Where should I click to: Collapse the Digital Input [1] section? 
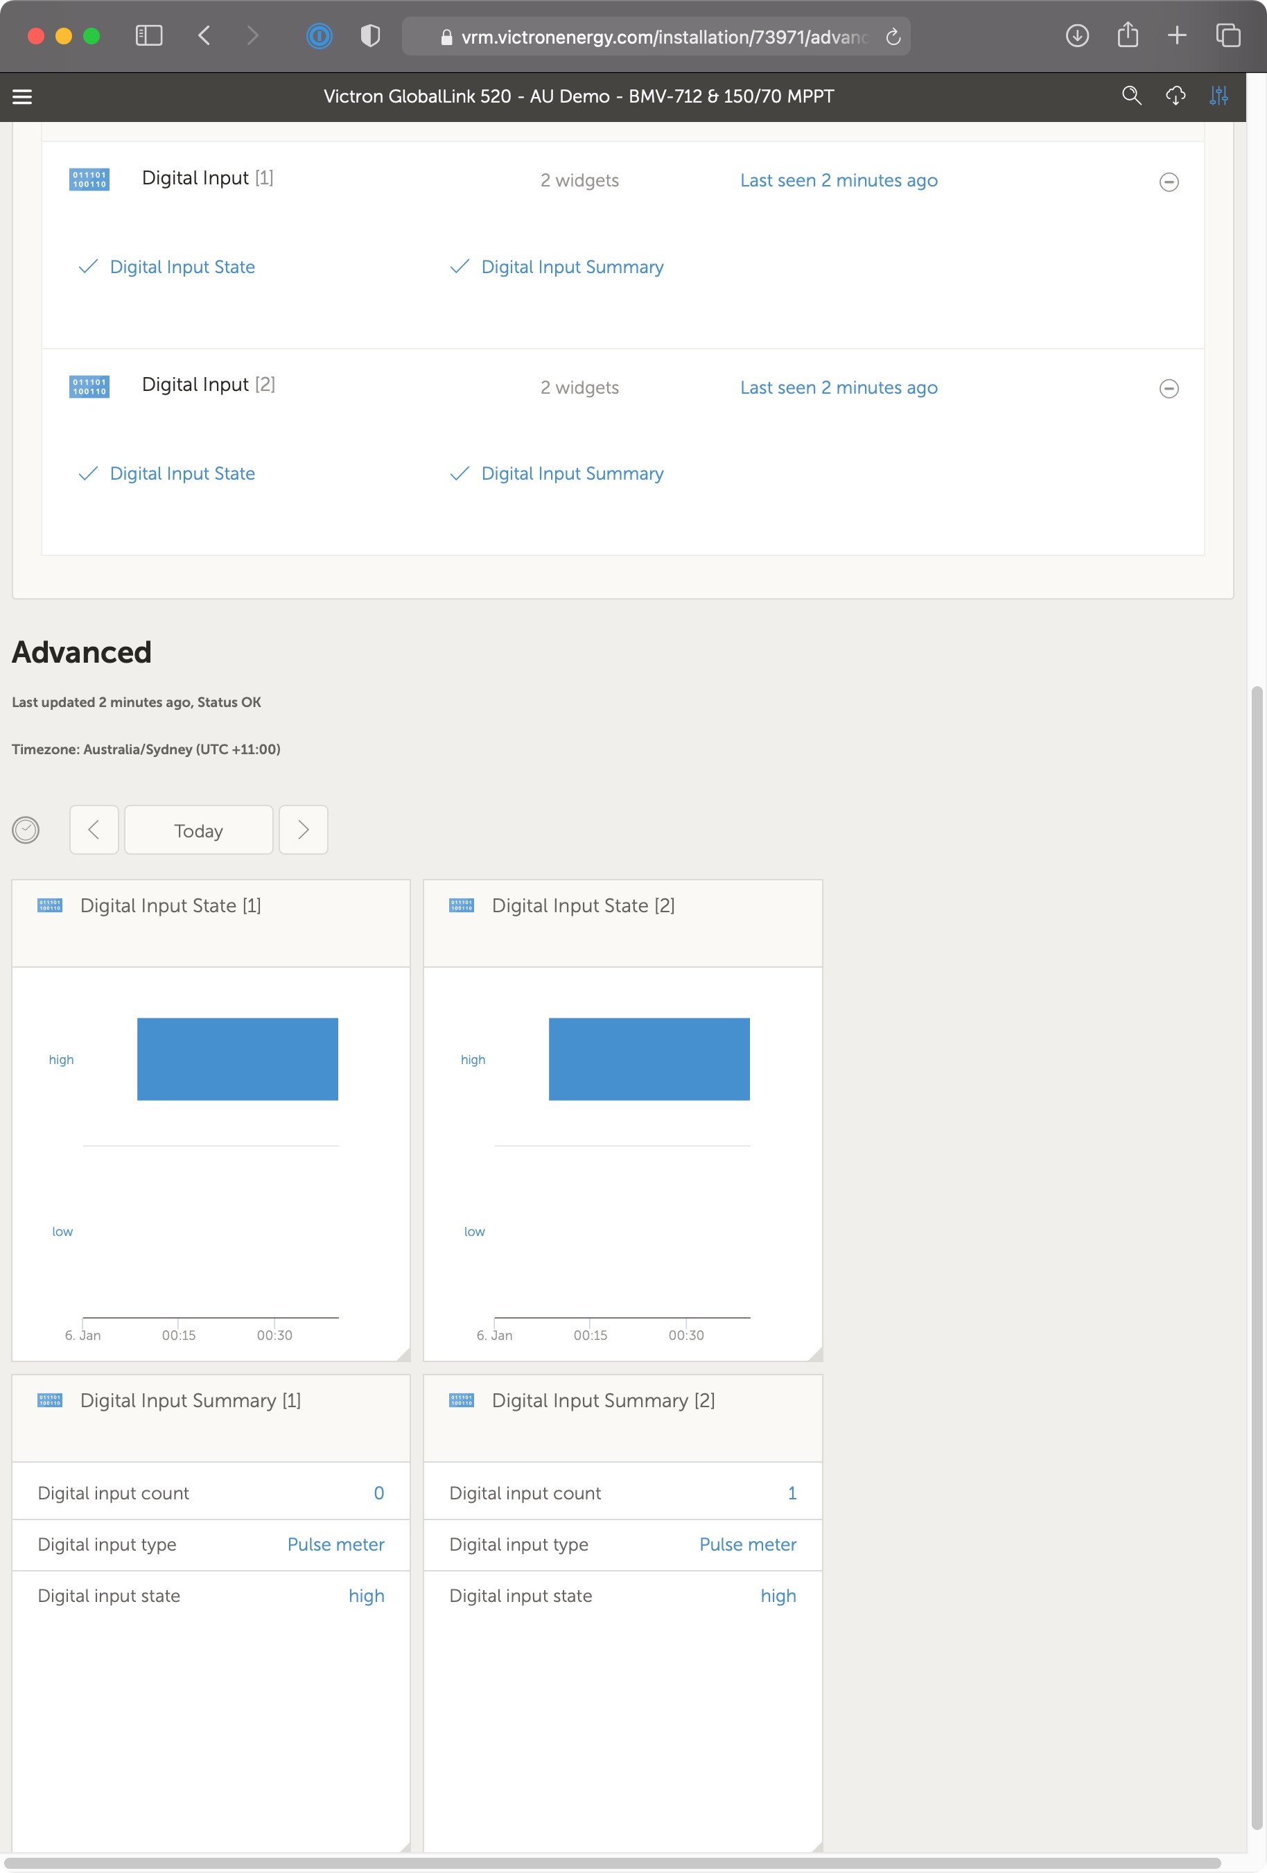tap(1168, 182)
